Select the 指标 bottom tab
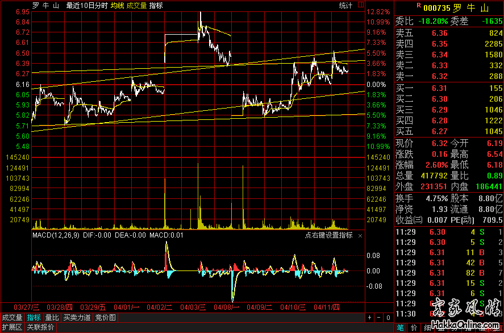The width and height of the screenshot is (504, 333). click(34, 318)
